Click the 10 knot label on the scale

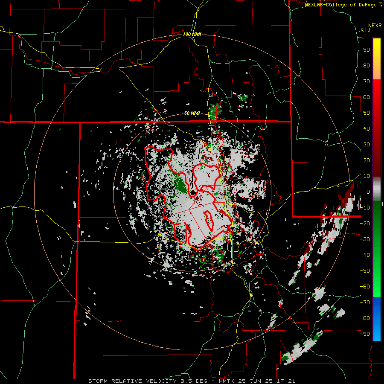click(367, 176)
